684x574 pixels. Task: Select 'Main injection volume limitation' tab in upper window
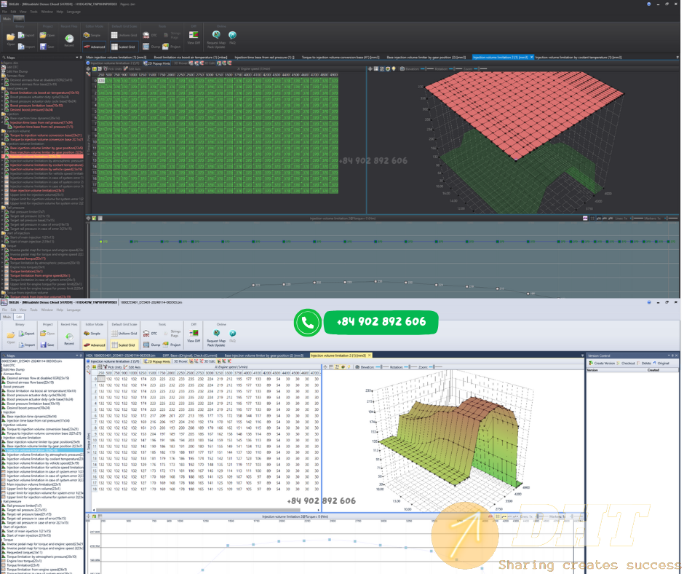coord(116,58)
